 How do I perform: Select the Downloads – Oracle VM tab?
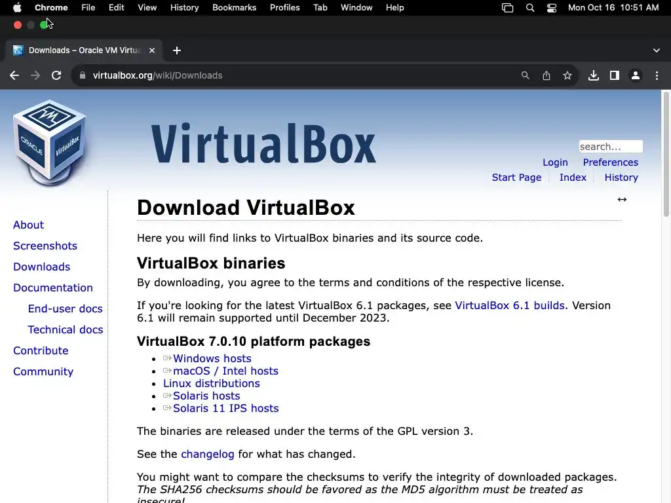coord(85,50)
